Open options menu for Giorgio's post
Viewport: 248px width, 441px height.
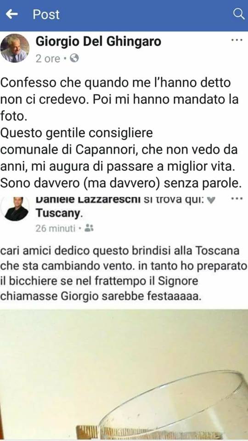point(237,40)
